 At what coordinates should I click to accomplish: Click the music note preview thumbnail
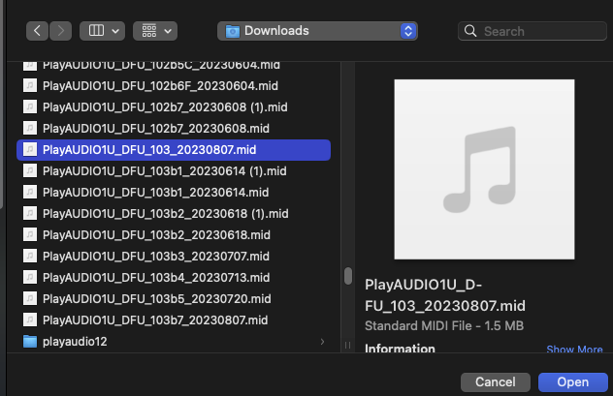(484, 169)
